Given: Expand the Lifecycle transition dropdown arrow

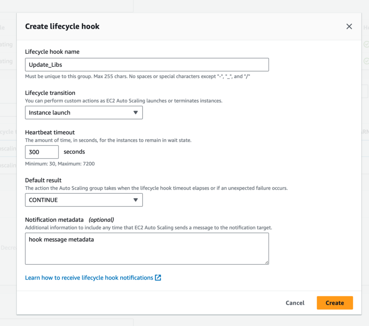Looking at the screenshot, I should [x=136, y=113].
